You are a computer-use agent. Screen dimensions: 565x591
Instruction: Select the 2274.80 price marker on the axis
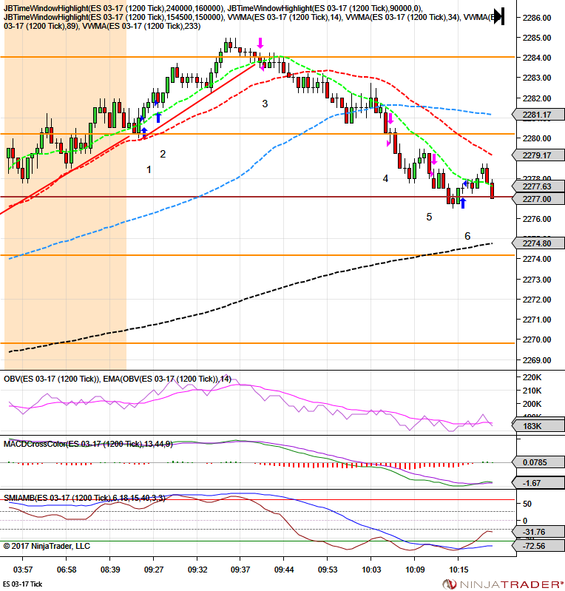click(538, 243)
